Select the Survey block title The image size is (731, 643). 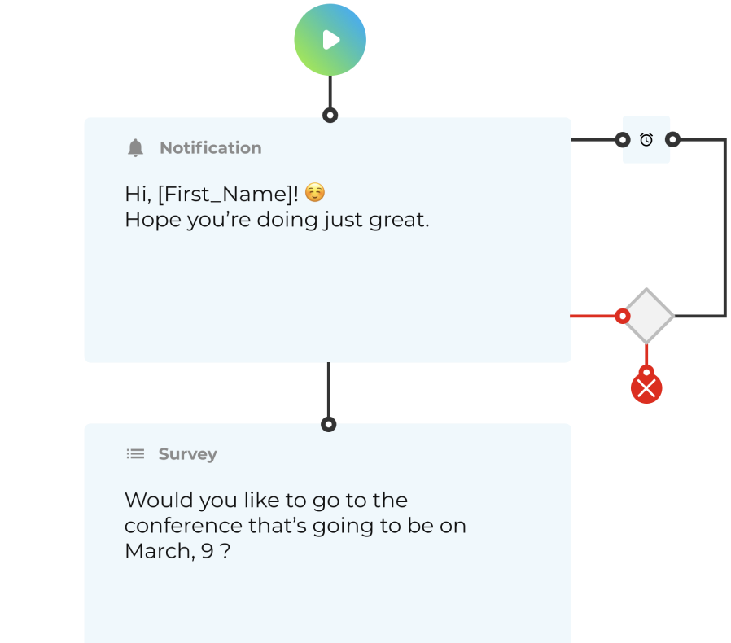pos(187,454)
